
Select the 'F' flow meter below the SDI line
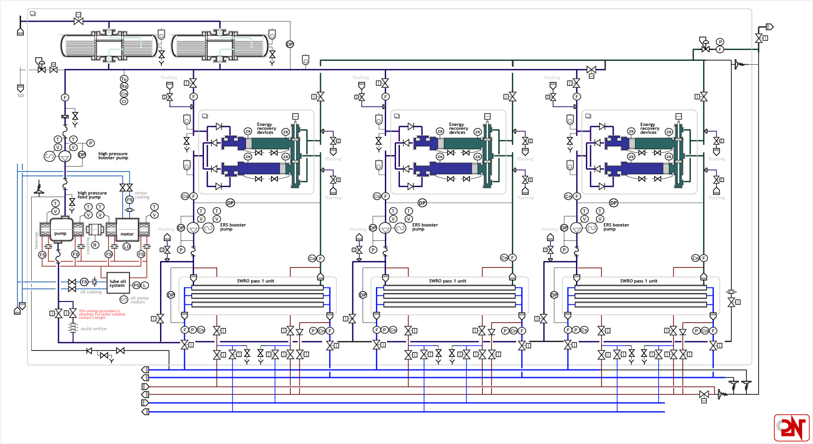(x=65, y=98)
